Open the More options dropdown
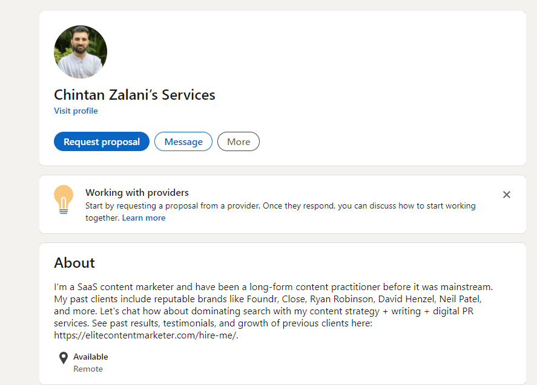 click(x=239, y=141)
